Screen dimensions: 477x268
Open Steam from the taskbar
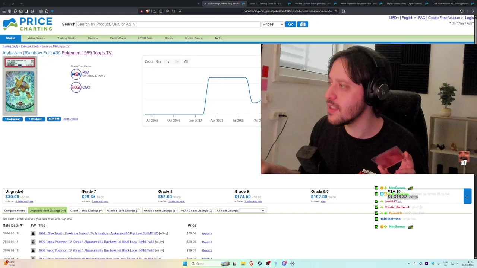(x=259, y=264)
